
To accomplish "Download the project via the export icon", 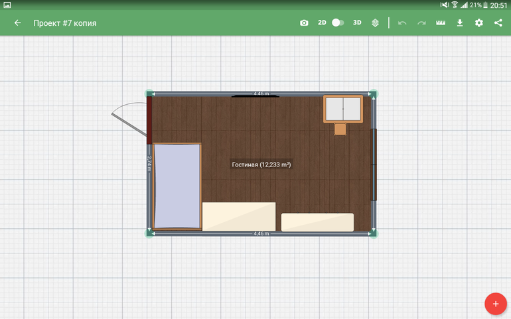I will tap(460, 23).
